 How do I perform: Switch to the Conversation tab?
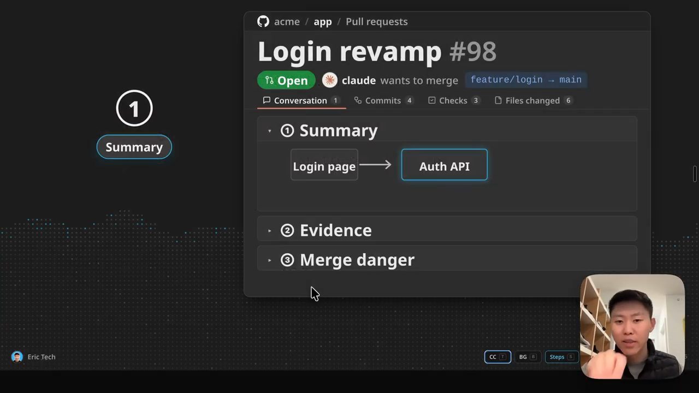click(301, 100)
